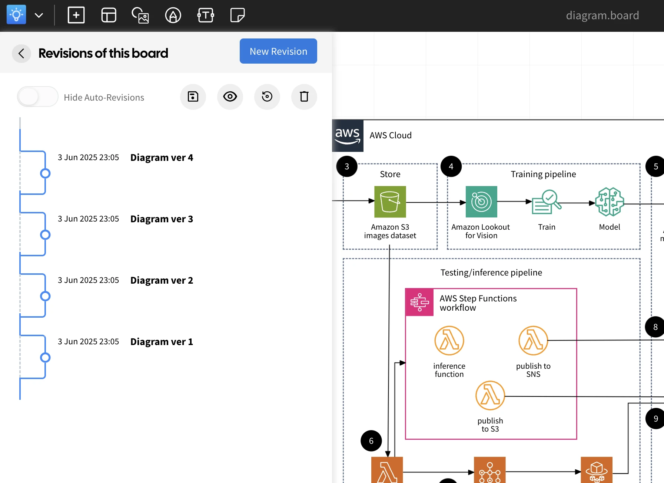Select Diagram ver 3 revision
This screenshot has height=483, width=664.
162,219
